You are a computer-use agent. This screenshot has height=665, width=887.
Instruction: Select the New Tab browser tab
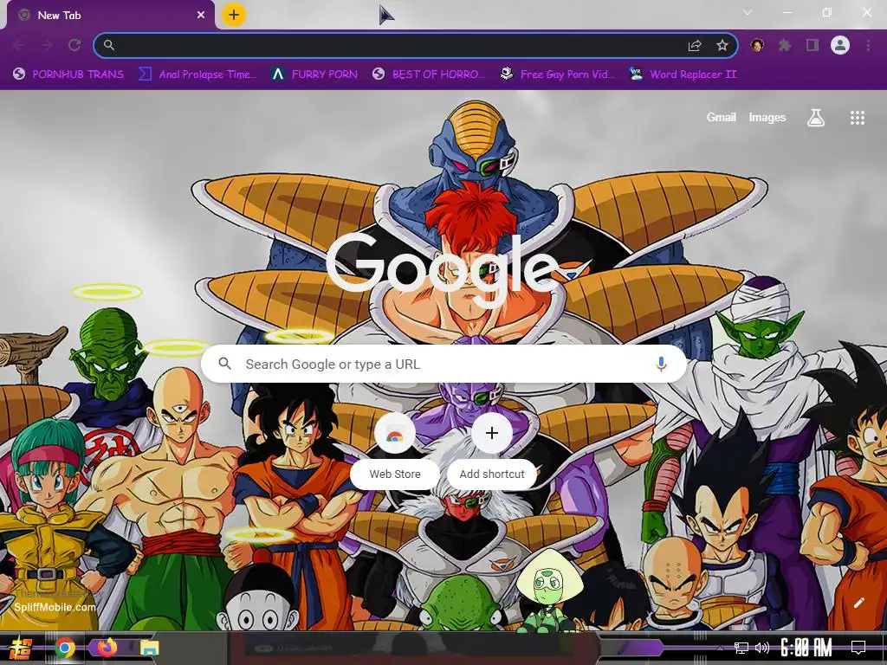point(110,16)
